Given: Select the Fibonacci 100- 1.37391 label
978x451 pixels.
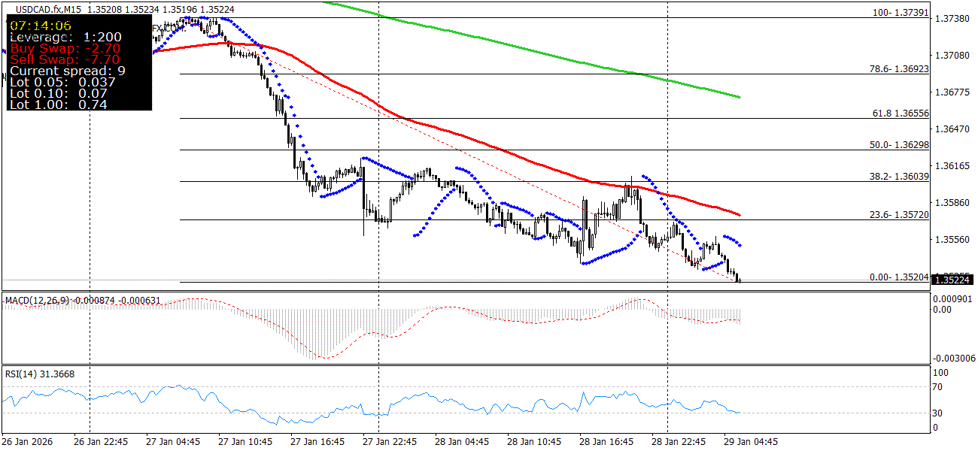Looking at the screenshot, I should point(901,14).
